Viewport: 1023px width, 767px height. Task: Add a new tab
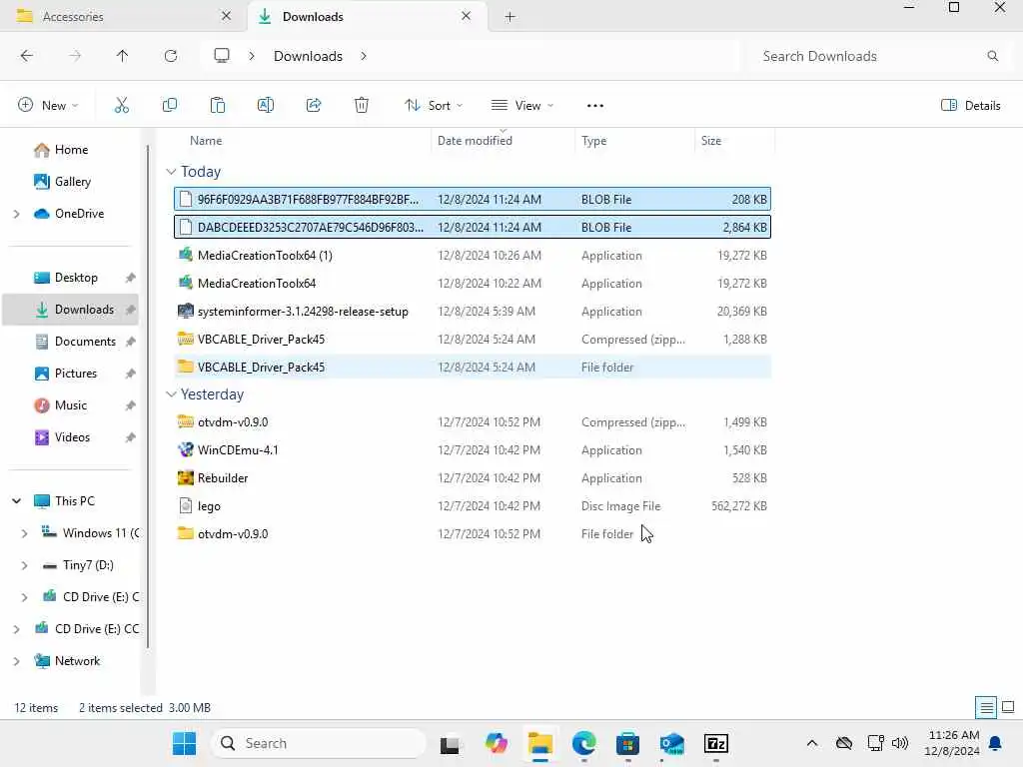(511, 17)
